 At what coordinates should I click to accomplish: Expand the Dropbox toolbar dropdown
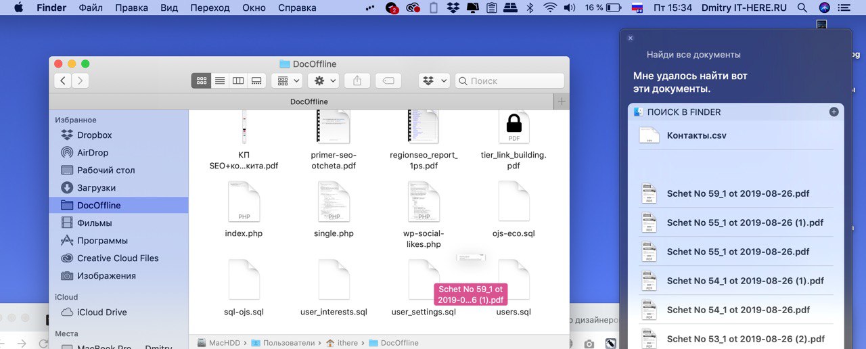coord(434,80)
